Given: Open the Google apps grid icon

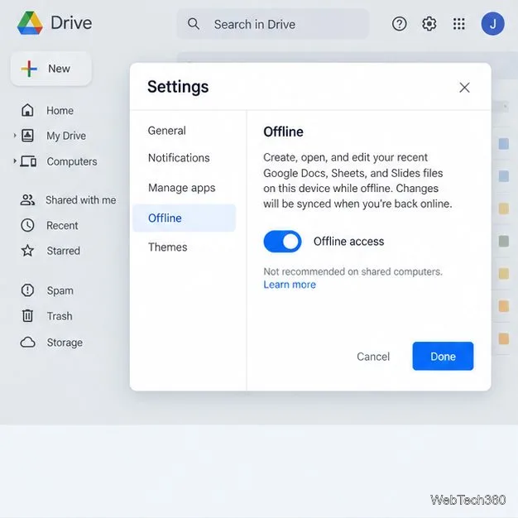Looking at the screenshot, I should (x=459, y=24).
